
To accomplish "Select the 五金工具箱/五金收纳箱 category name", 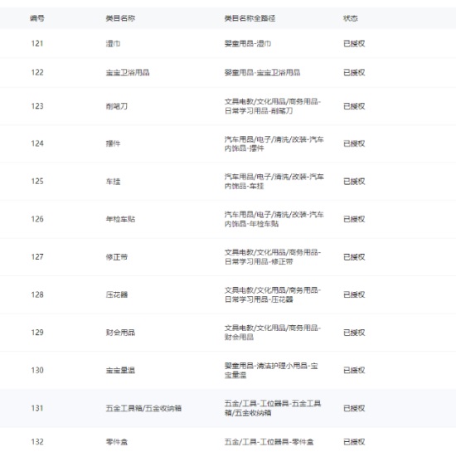I will 143,408.
